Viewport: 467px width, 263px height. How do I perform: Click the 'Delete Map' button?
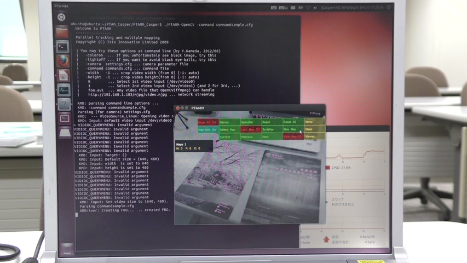(x=229, y=129)
